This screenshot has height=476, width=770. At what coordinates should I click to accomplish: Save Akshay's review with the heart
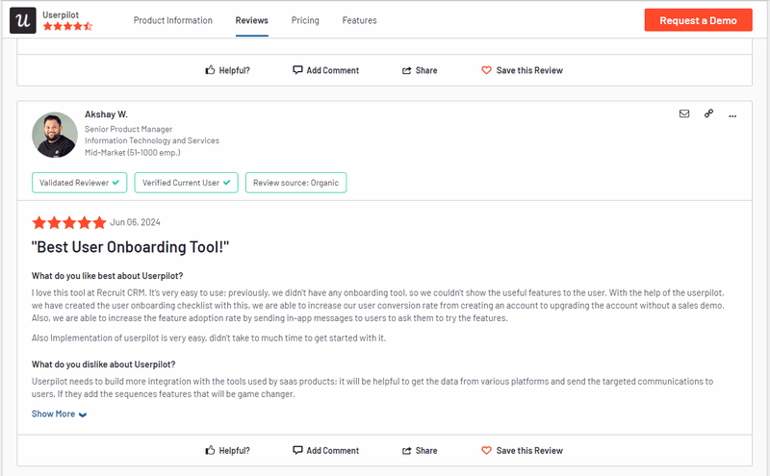click(x=522, y=450)
